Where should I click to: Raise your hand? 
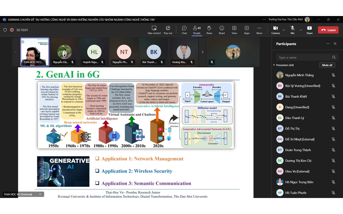tap(209, 30)
